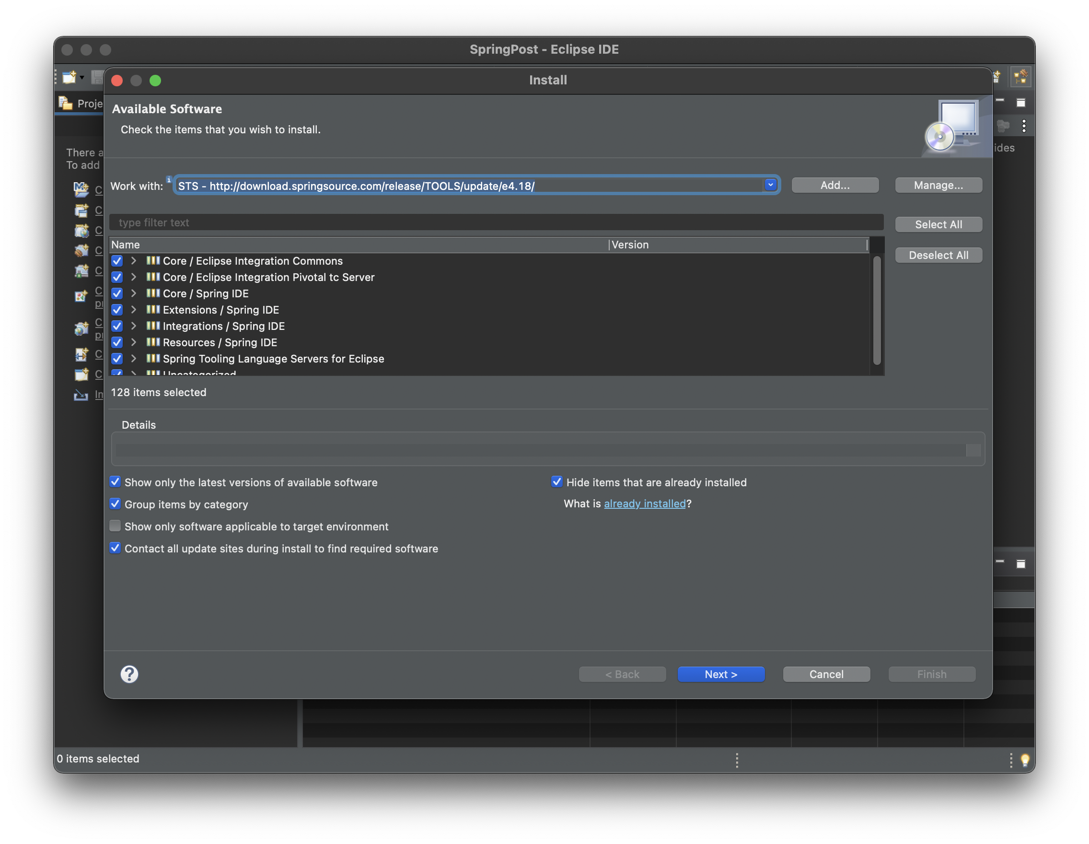Viewport: 1089px width, 844px height.
Task: Click the Maven project icon with M
Action: point(81,189)
